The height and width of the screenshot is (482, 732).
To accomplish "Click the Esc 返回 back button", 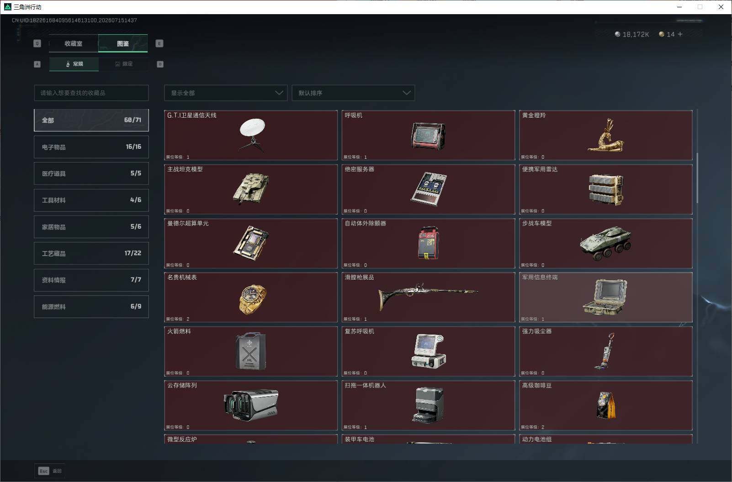I will tap(50, 471).
